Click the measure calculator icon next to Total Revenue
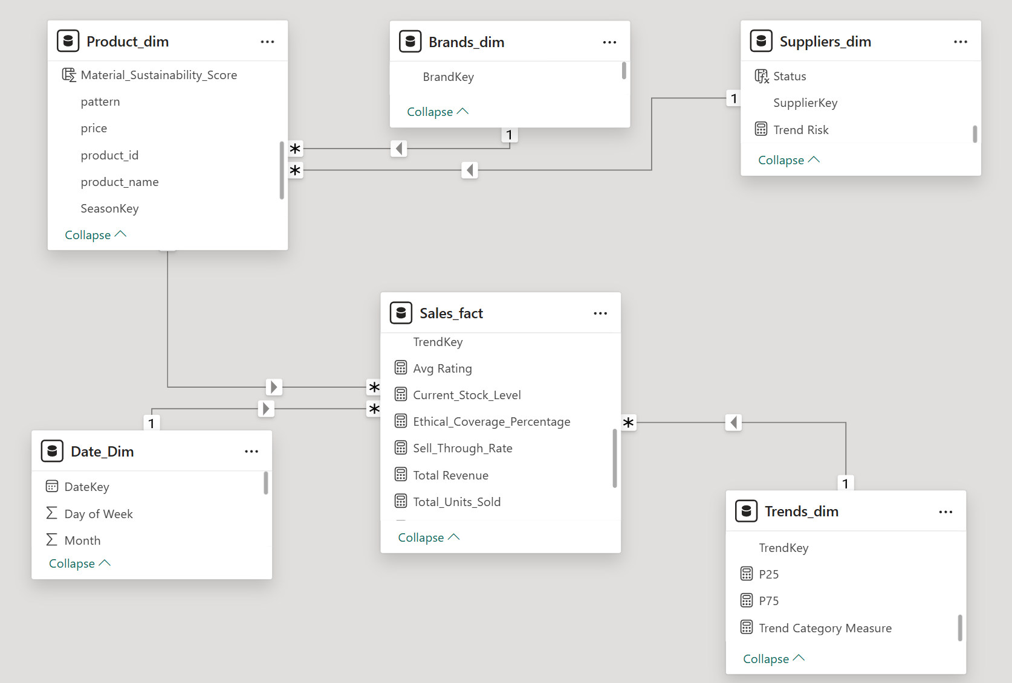 tap(401, 475)
